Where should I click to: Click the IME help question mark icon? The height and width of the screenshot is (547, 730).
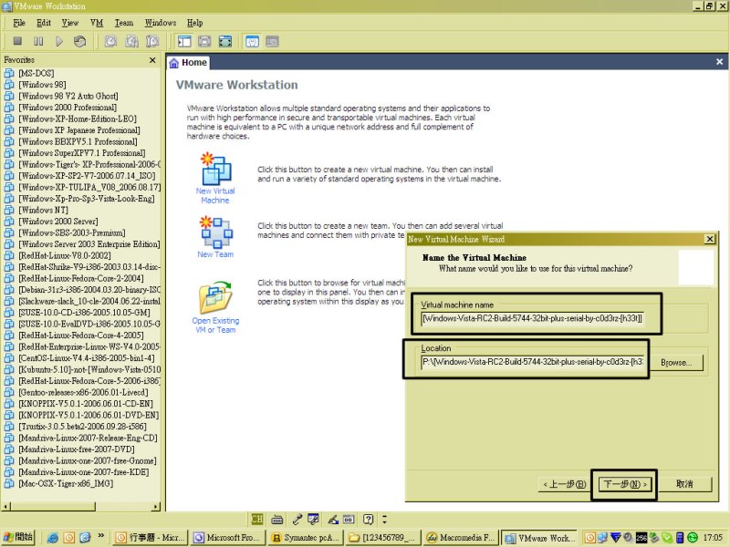(x=369, y=519)
